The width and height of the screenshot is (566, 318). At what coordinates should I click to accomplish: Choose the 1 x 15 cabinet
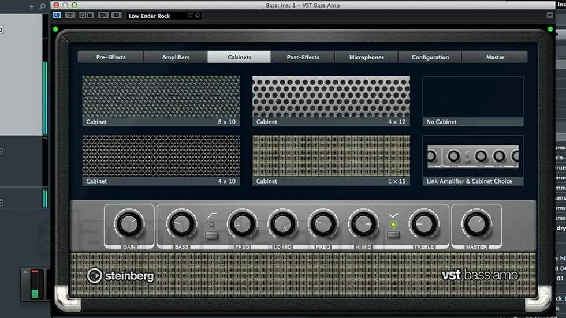tap(331, 160)
